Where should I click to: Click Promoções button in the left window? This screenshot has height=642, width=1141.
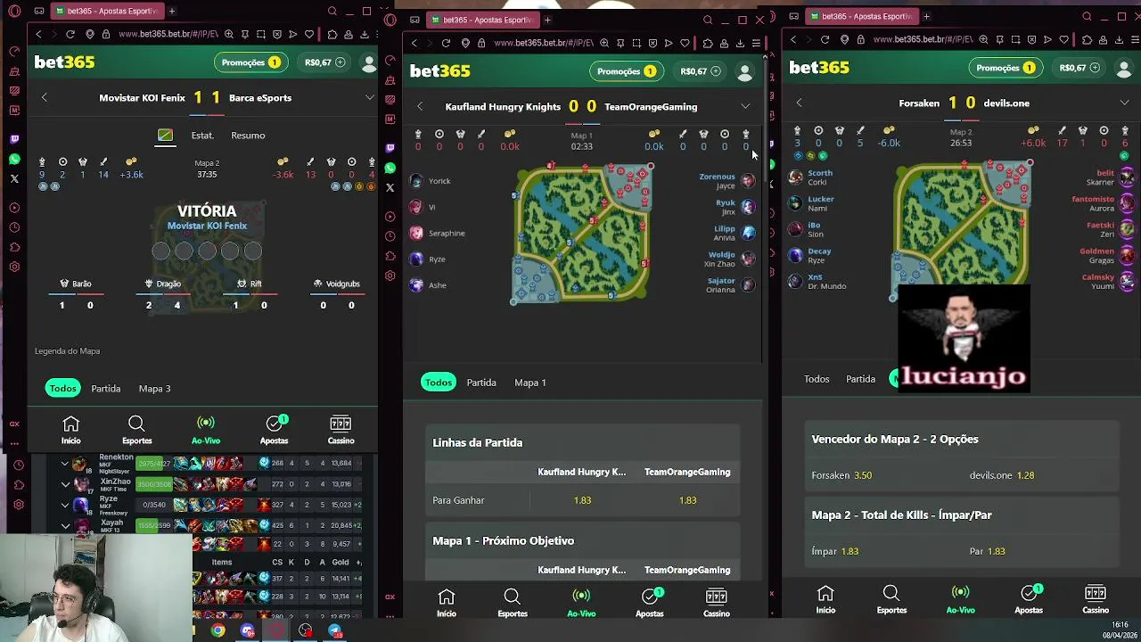coord(250,62)
